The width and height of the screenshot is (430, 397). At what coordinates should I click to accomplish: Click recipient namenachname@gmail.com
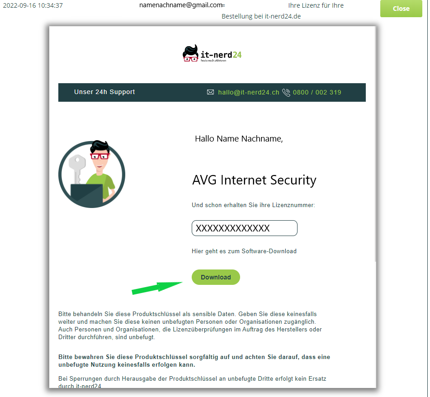click(x=181, y=5)
